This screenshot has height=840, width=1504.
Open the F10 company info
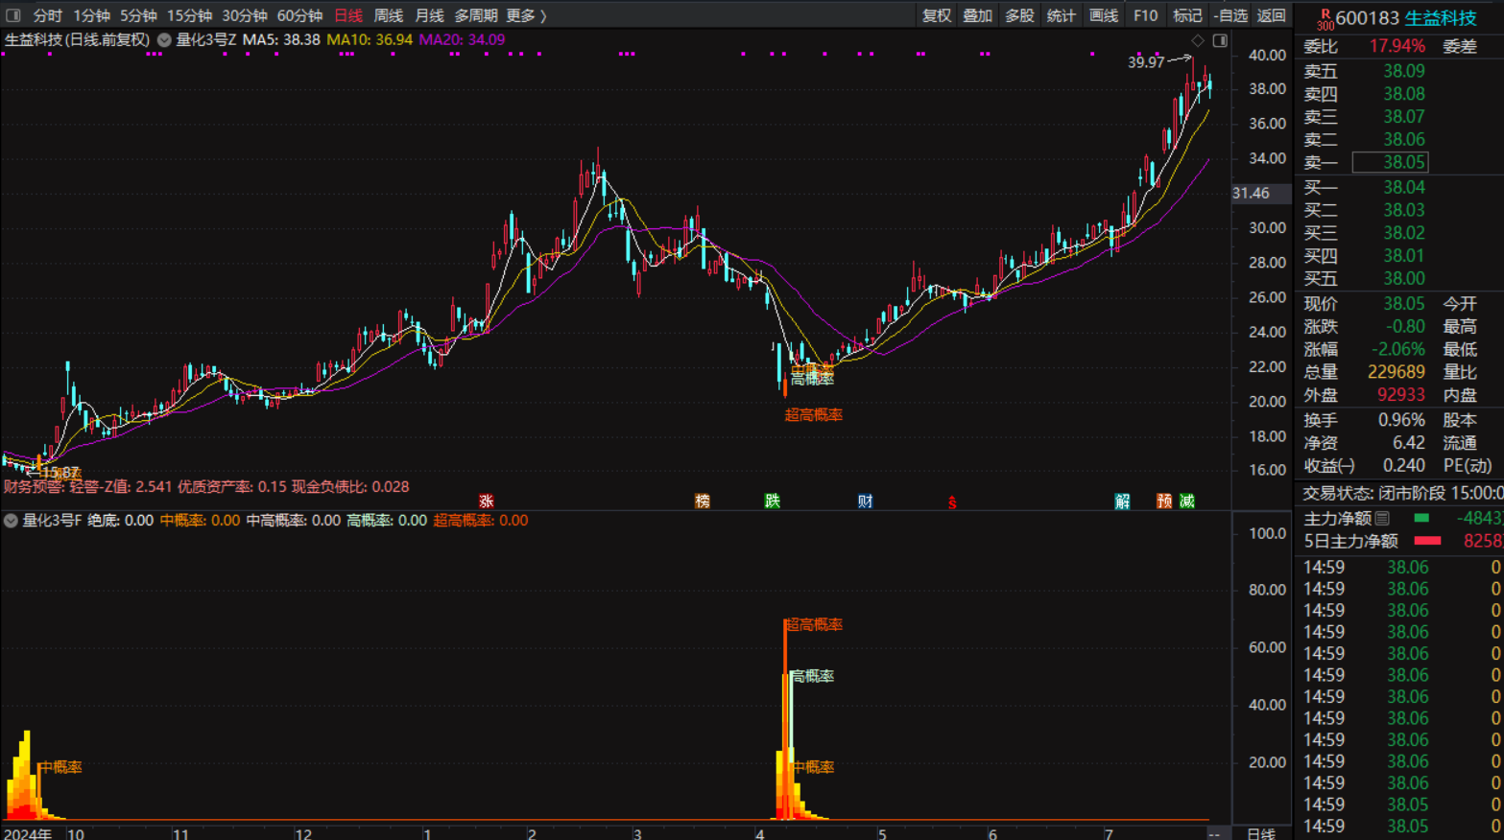click(1145, 15)
